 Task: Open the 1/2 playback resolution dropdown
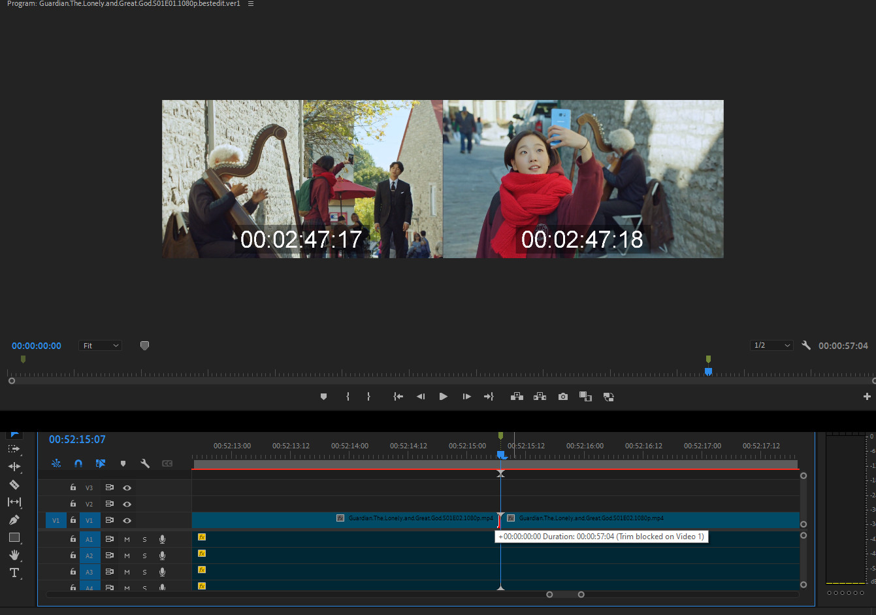click(x=771, y=346)
